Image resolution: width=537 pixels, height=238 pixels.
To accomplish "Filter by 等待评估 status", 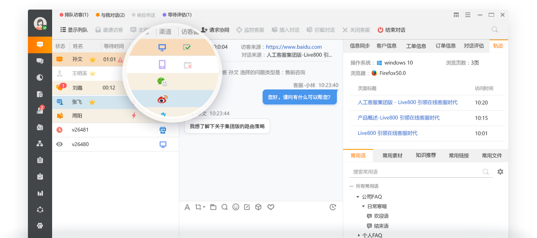I will click(x=177, y=15).
